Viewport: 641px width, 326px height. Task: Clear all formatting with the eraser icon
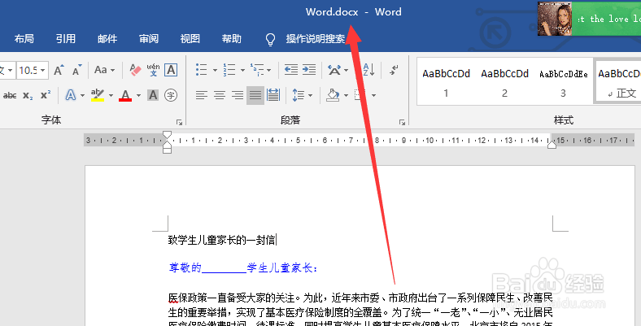(135, 70)
